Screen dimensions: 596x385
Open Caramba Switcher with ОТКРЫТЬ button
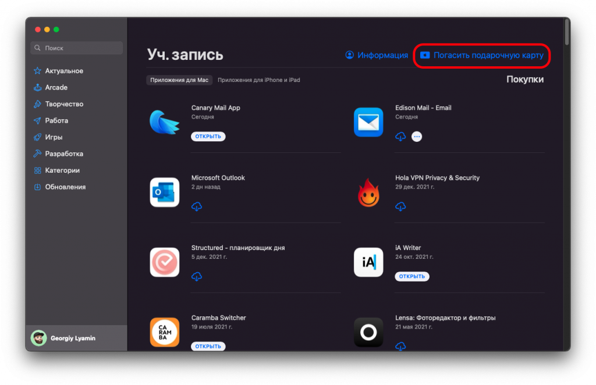click(x=208, y=346)
